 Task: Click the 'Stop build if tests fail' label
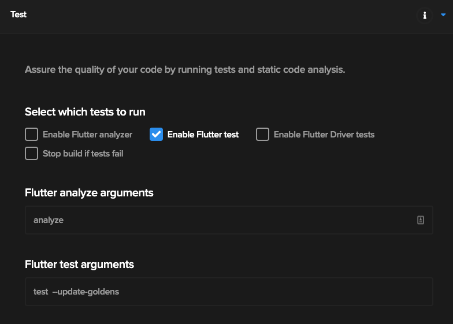[x=83, y=154]
